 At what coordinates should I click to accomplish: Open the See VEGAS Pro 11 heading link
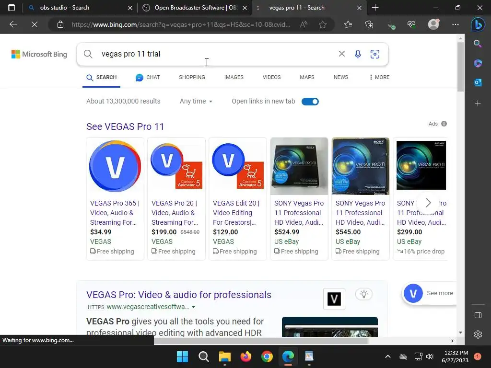(125, 126)
